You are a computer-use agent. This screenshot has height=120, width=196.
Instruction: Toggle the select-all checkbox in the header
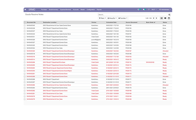click(25, 22)
